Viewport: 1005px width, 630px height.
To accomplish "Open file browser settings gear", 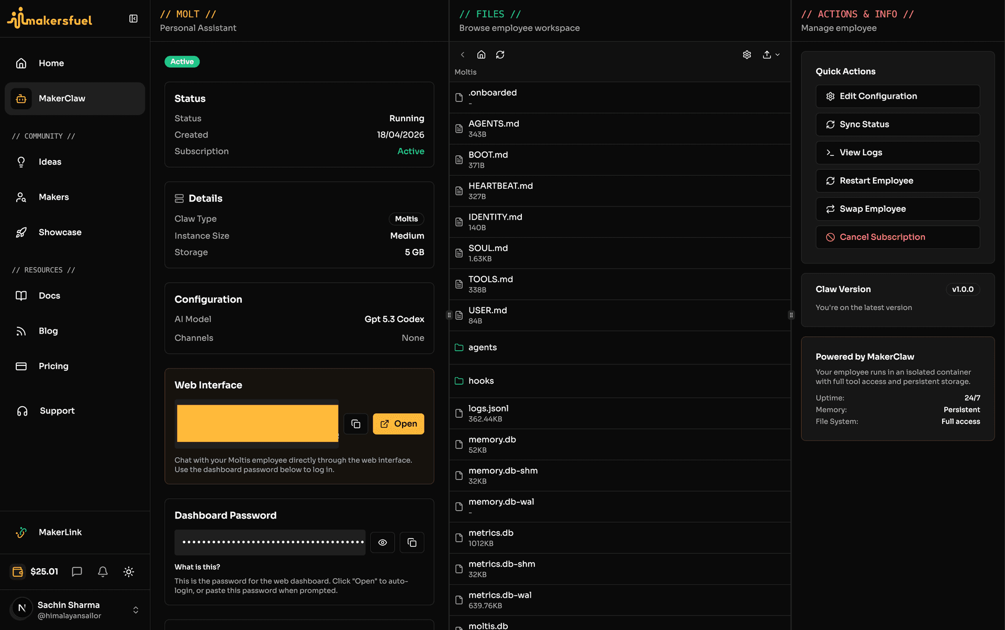I will click(x=747, y=54).
